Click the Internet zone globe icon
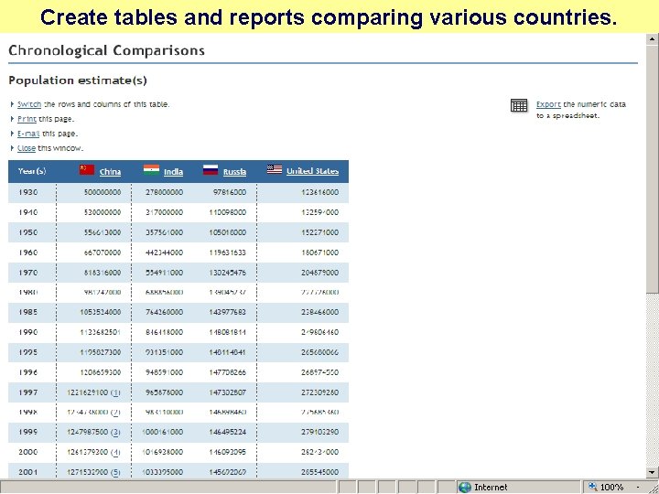Image resolution: width=659 pixels, height=494 pixels. (465, 488)
